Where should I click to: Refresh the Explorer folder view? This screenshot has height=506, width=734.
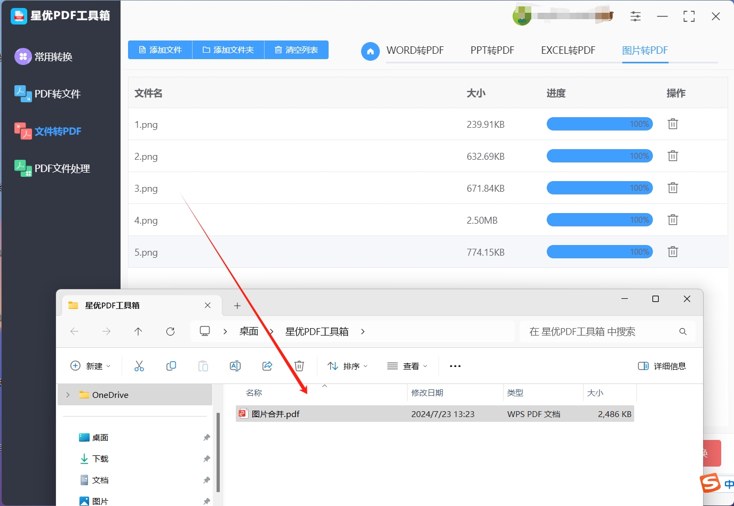171,331
